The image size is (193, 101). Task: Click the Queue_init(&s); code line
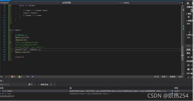23,37
